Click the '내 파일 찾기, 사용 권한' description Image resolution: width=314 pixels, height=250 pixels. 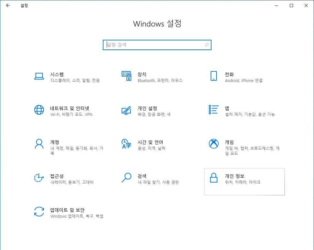158,182
